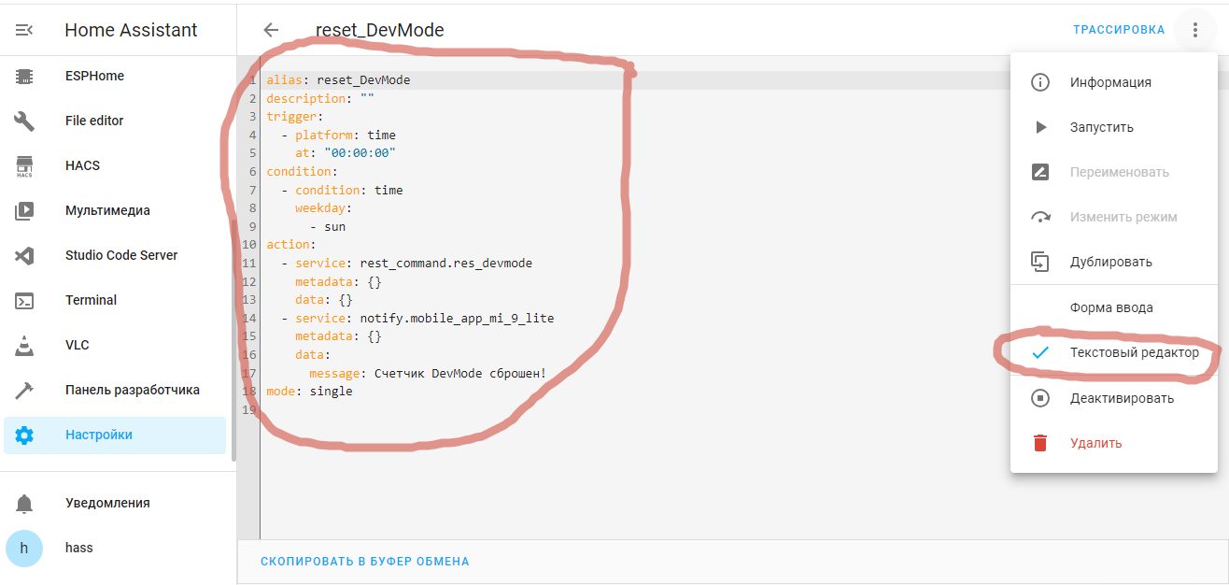Viewport: 1229px width, 585px height.
Task: Open Studio Code Server icon
Action: click(24, 255)
